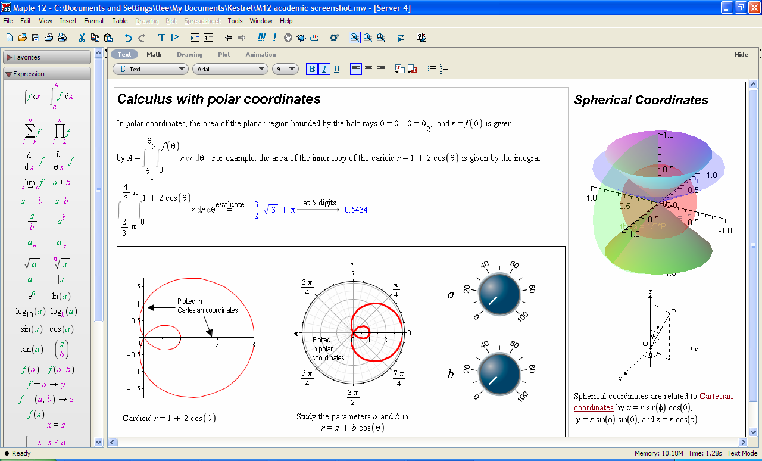Print the worksheet with the printer icon
Screen dimensions: 762x461
pos(49,38)
